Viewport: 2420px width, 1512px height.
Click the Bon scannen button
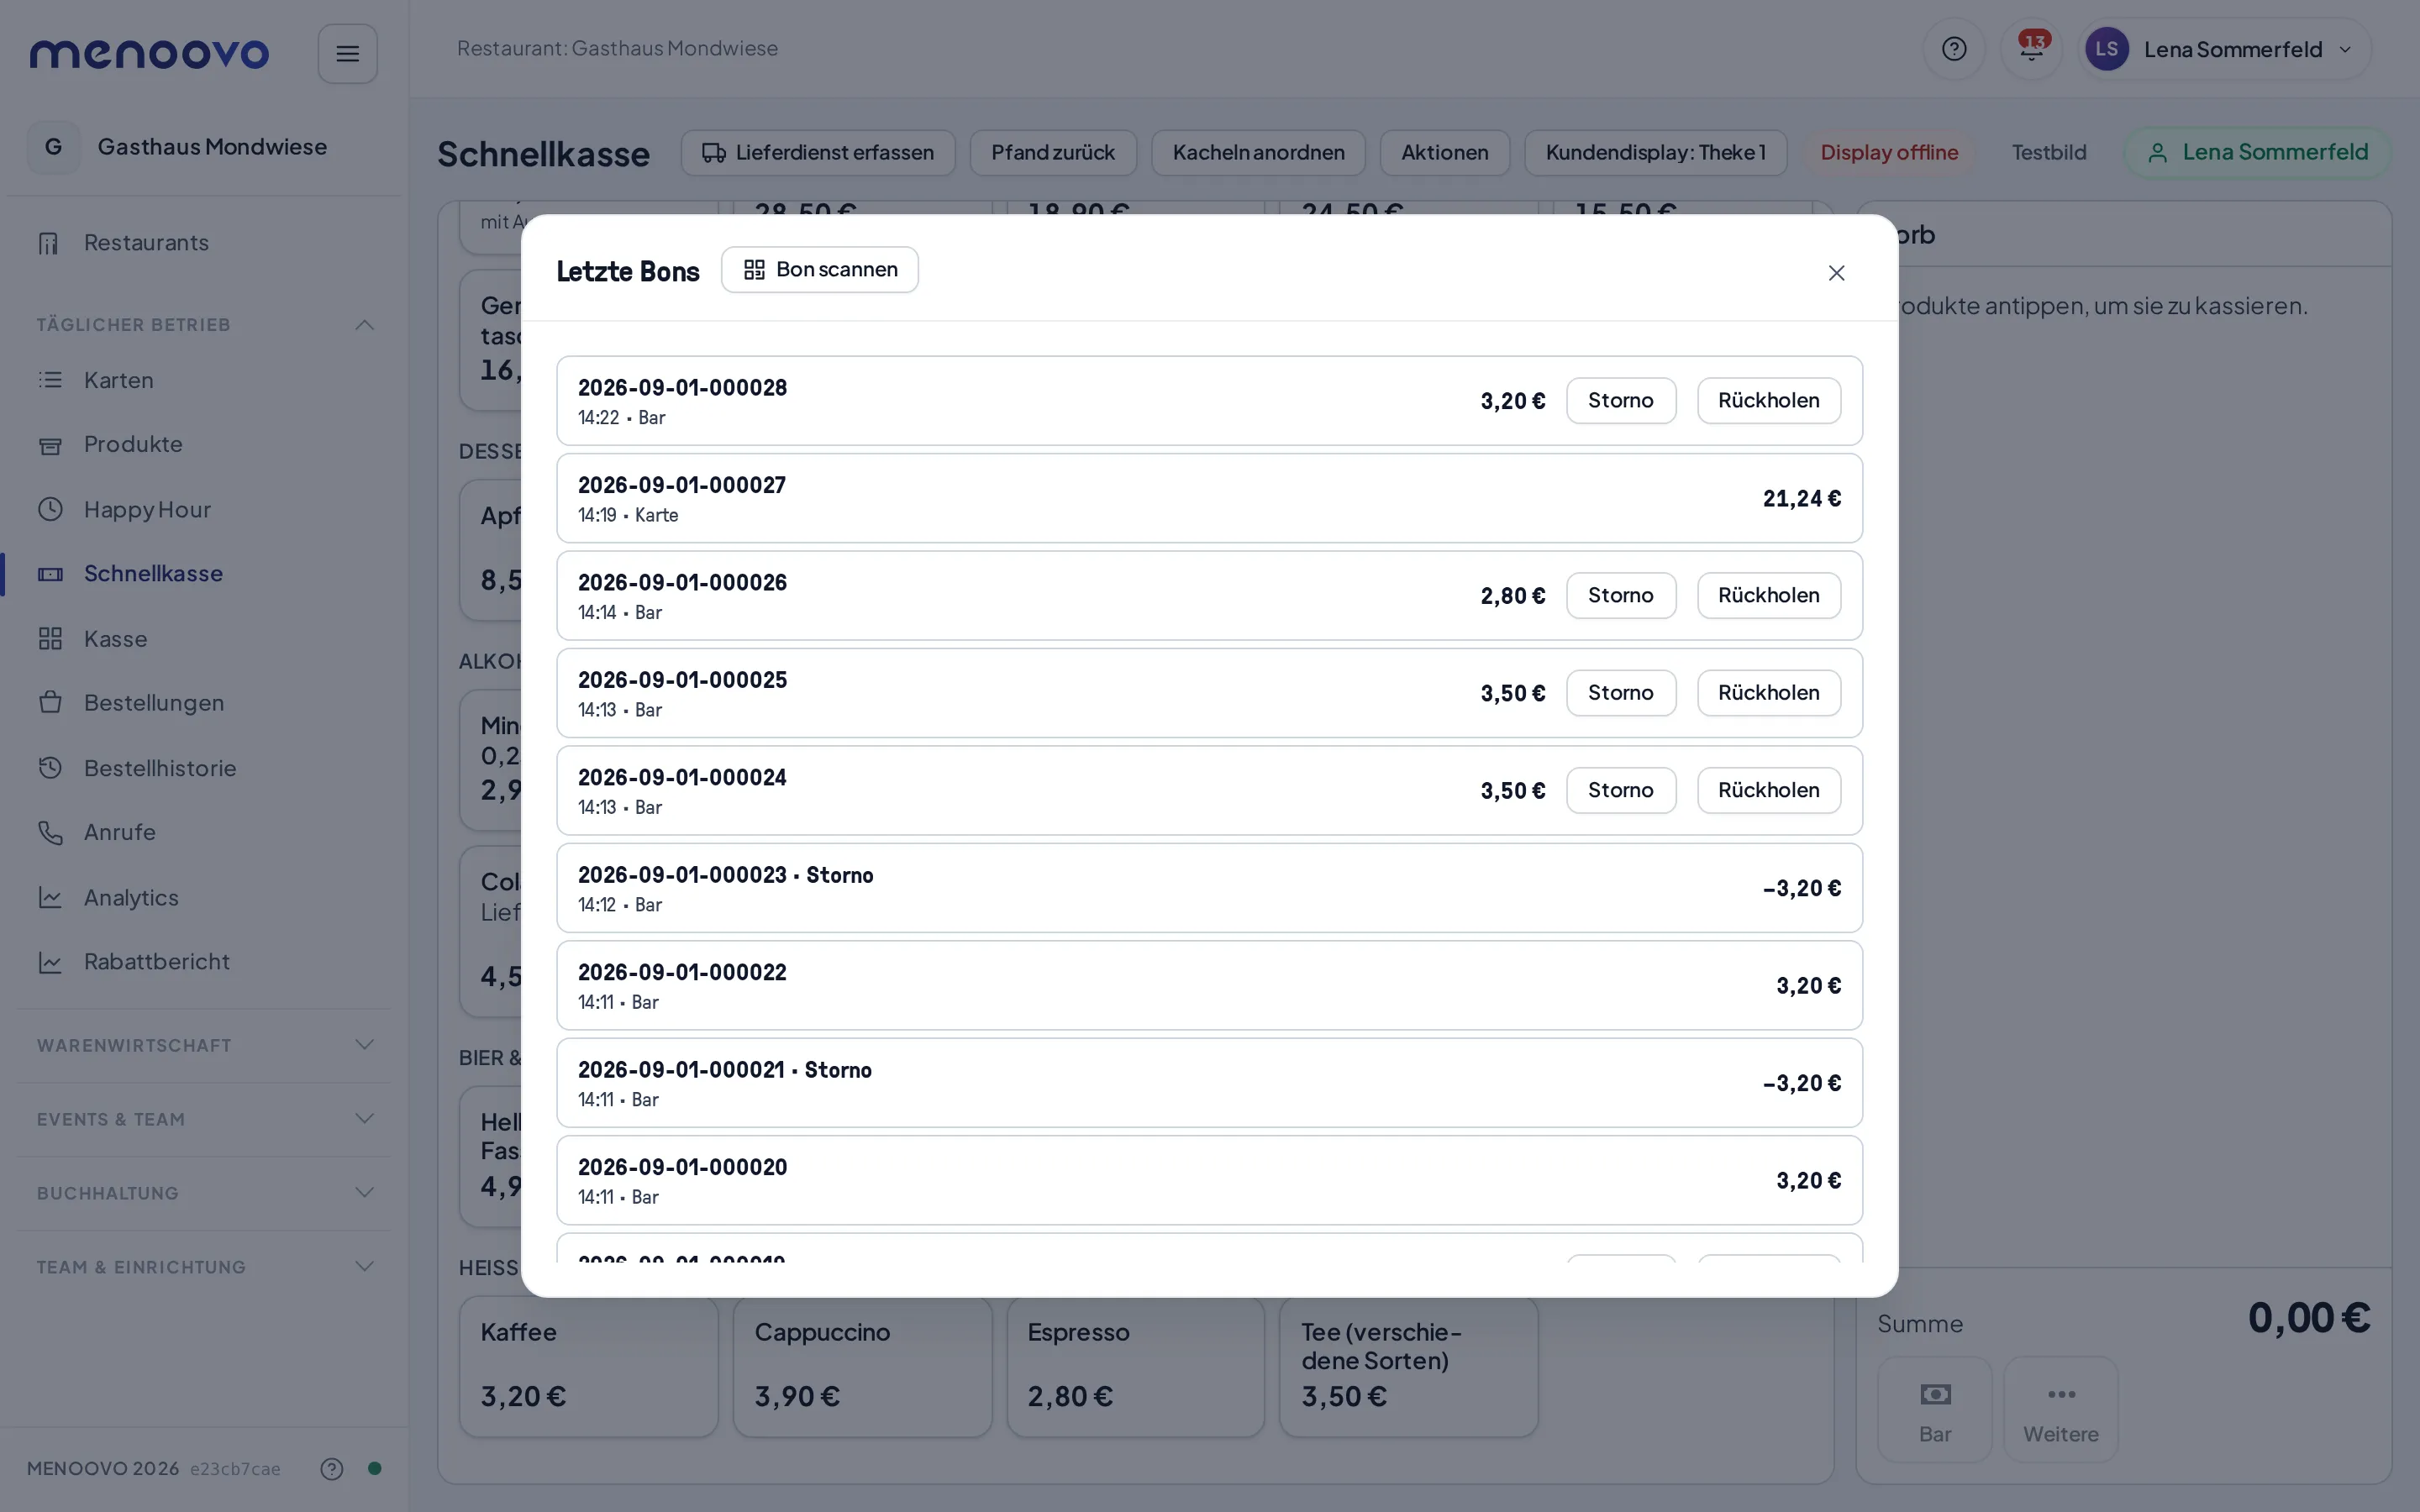[x=820, y=270]
